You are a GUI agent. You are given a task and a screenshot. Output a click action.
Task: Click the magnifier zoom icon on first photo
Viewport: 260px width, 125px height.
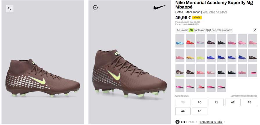10,8
